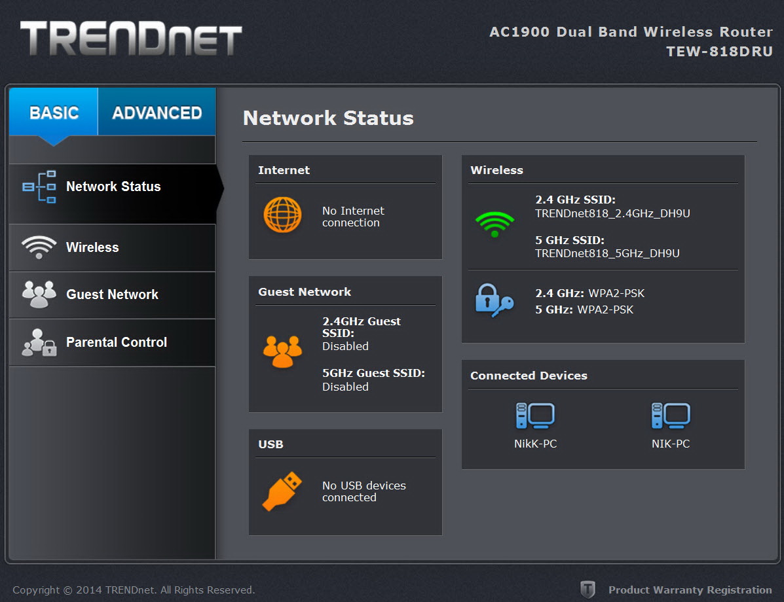Click the warranty shield icon in the footer

[588, 590]
